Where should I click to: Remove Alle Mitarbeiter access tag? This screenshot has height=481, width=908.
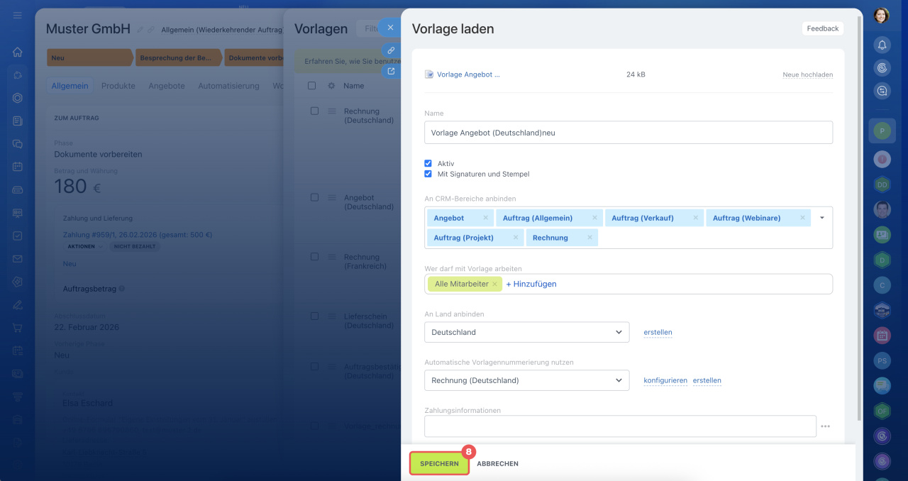(494, 284)
